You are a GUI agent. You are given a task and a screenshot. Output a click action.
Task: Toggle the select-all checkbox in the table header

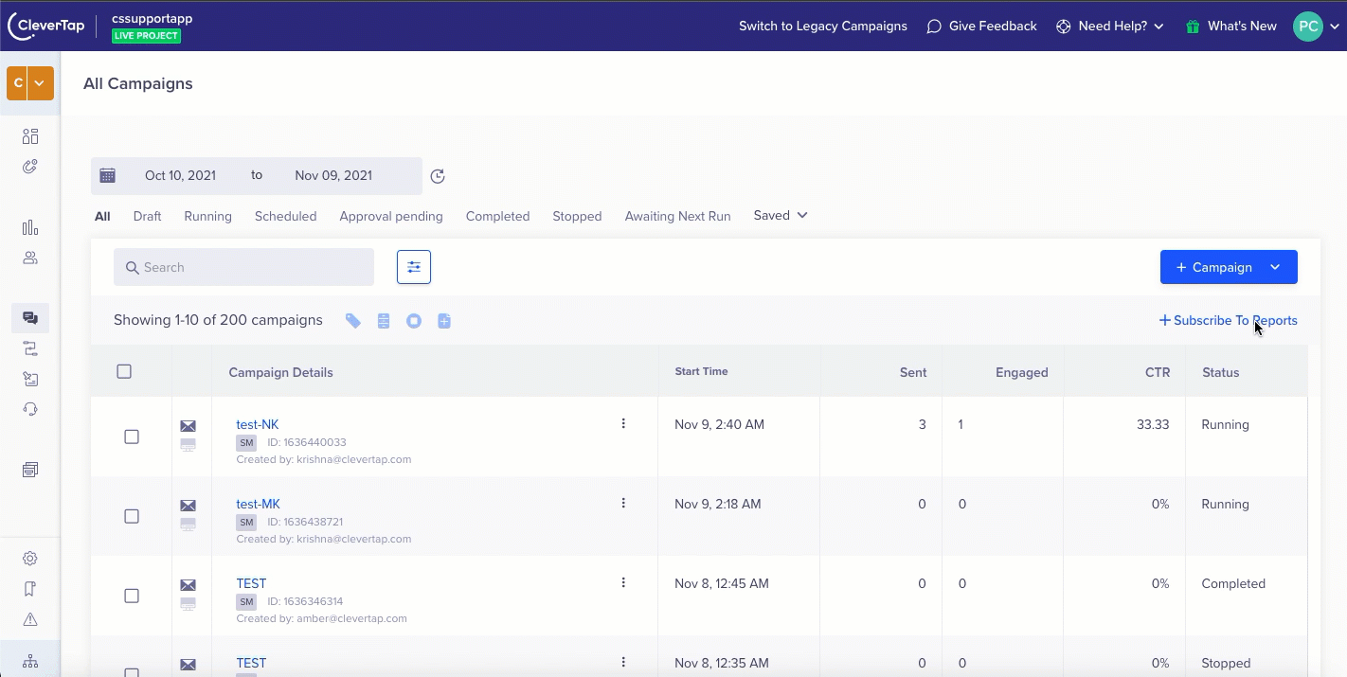tap(124, 371)
